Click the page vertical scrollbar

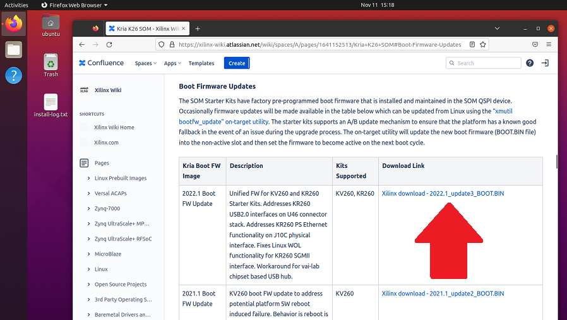pyautogui.click(x=557, y=162)
